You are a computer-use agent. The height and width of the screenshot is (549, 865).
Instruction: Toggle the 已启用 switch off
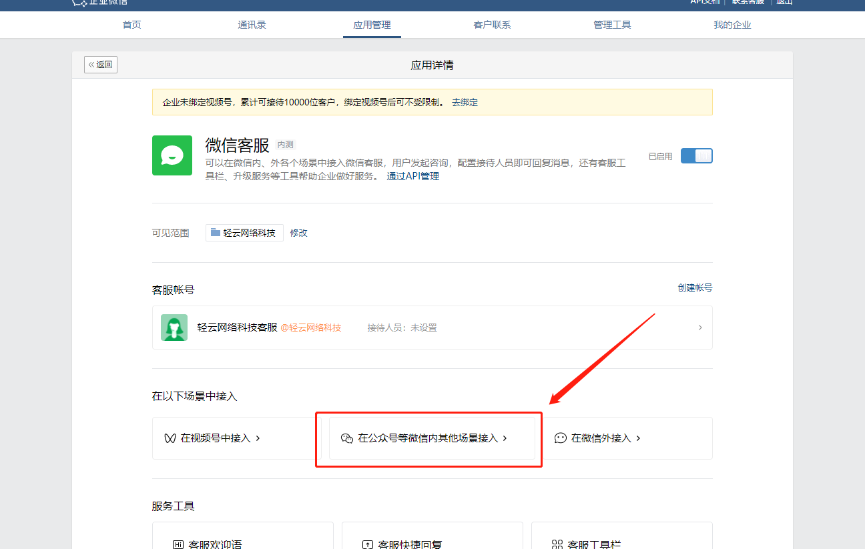697,156
